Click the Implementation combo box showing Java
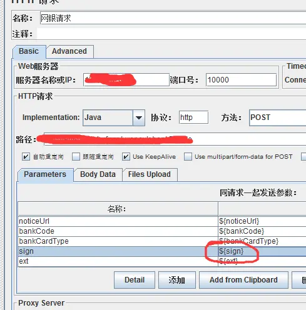 (114, 117)
